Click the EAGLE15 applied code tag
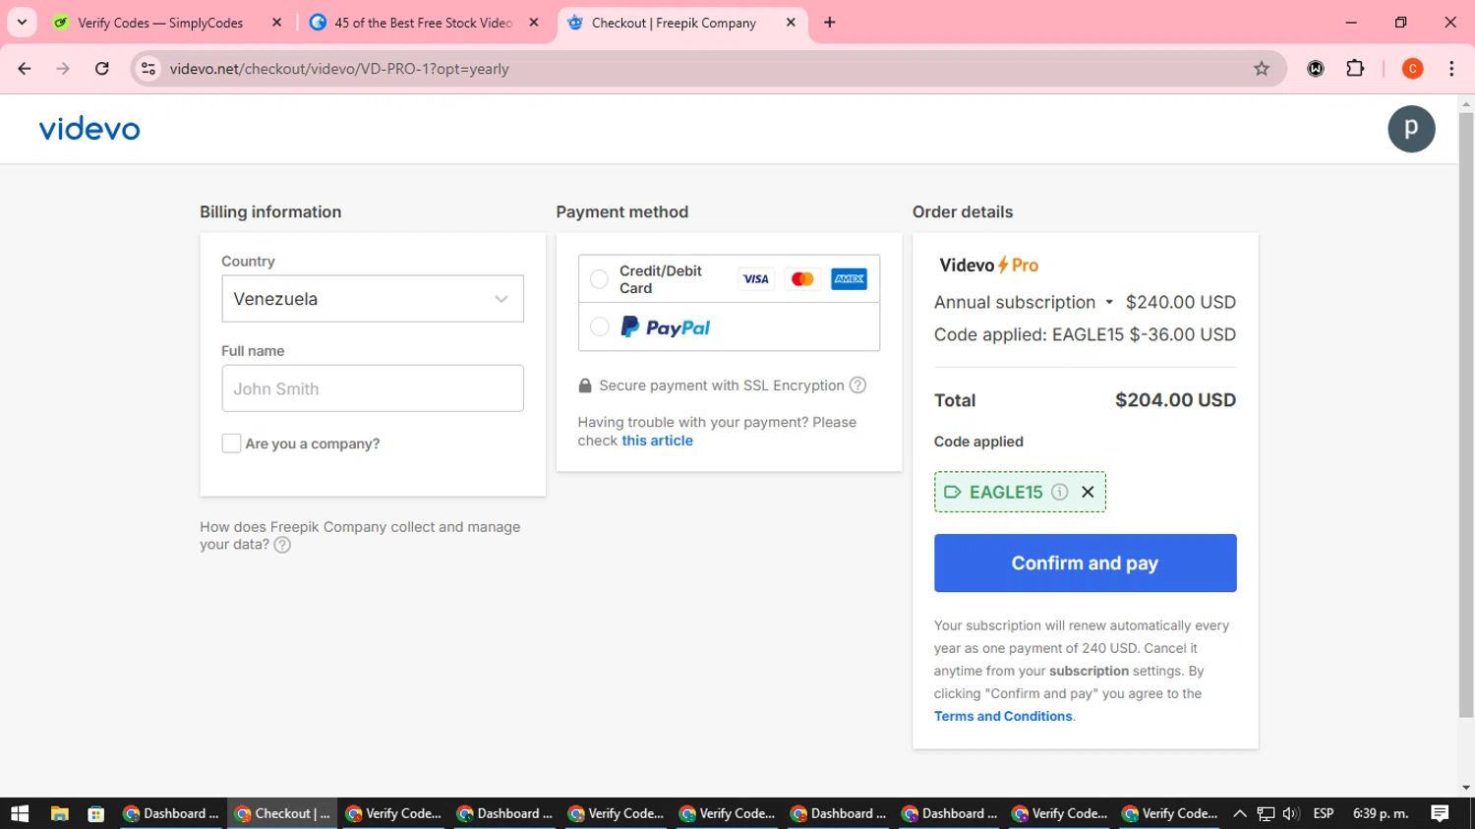 coord(1020,492)
